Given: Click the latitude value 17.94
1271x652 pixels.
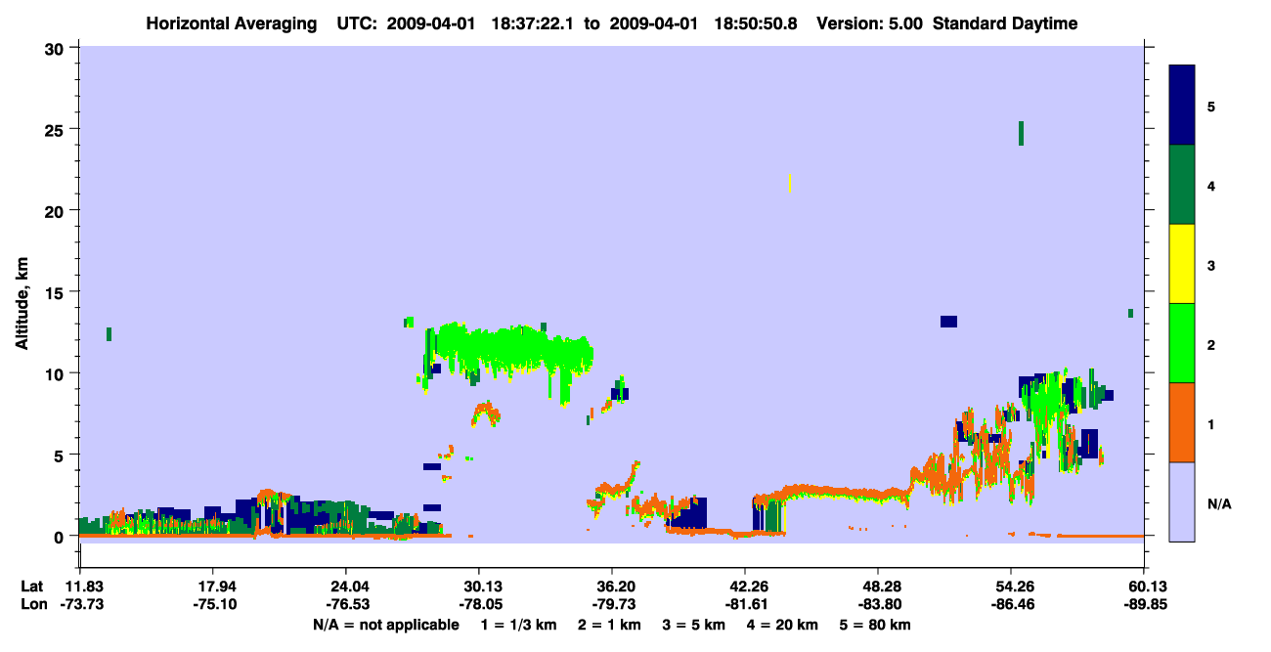Looking at the screenshot, I should click(212, 587).
